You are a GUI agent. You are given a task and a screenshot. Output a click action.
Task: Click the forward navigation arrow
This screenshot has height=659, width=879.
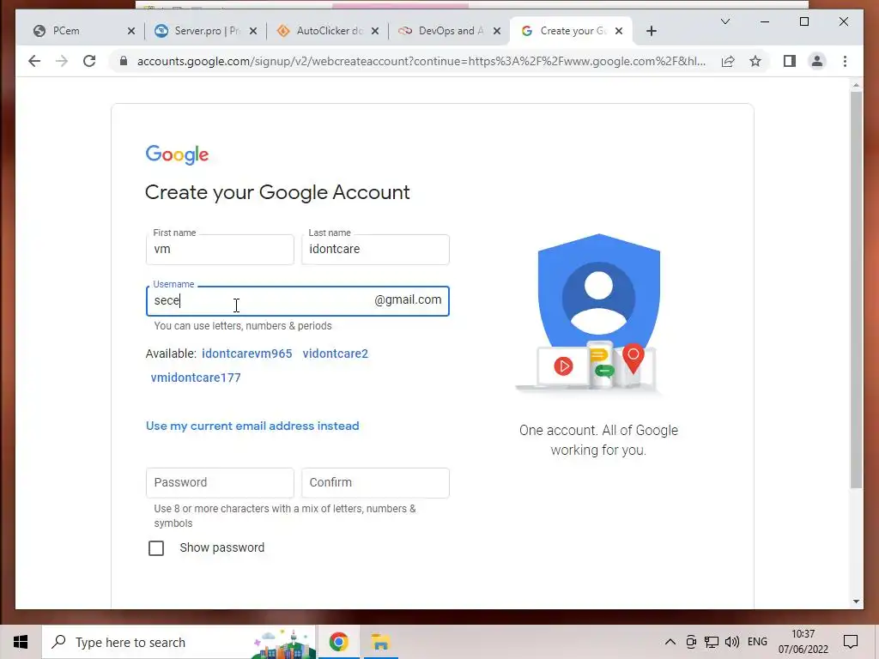(x=62, y=61)
